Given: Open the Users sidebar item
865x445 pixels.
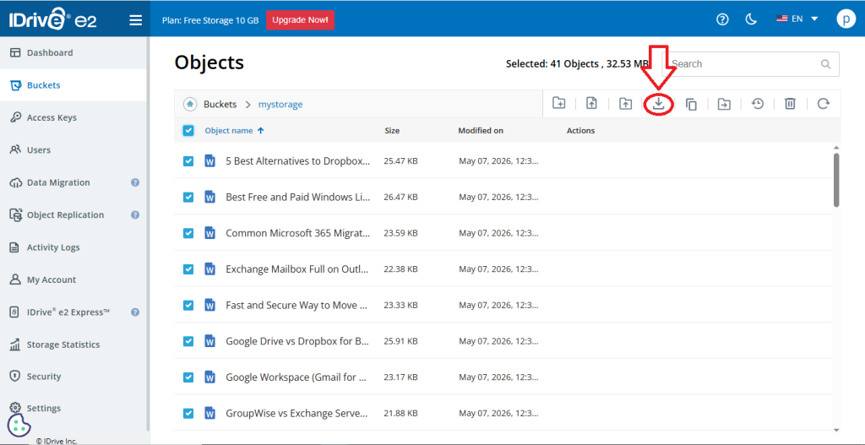Looking at the screenshot, I should 73,150.
